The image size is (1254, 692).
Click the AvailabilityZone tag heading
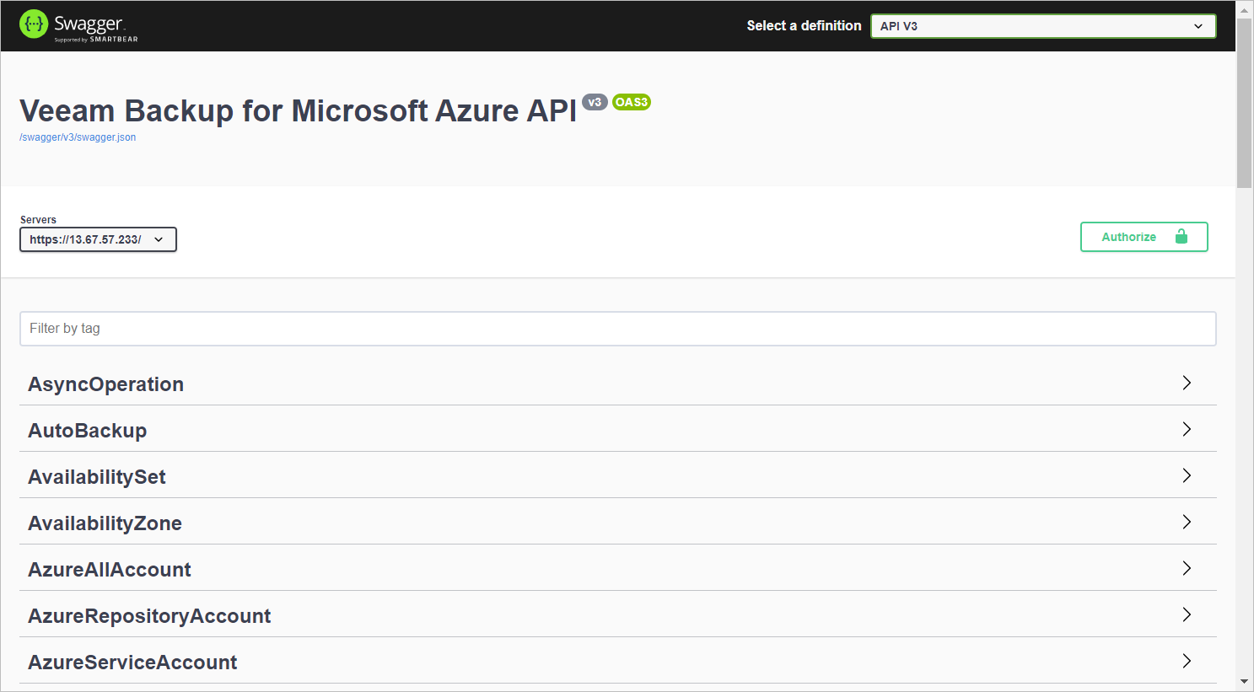point(105,523)
